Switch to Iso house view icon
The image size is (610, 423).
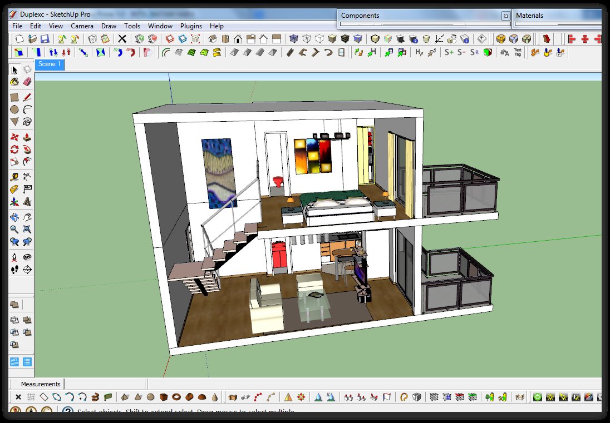212,39
